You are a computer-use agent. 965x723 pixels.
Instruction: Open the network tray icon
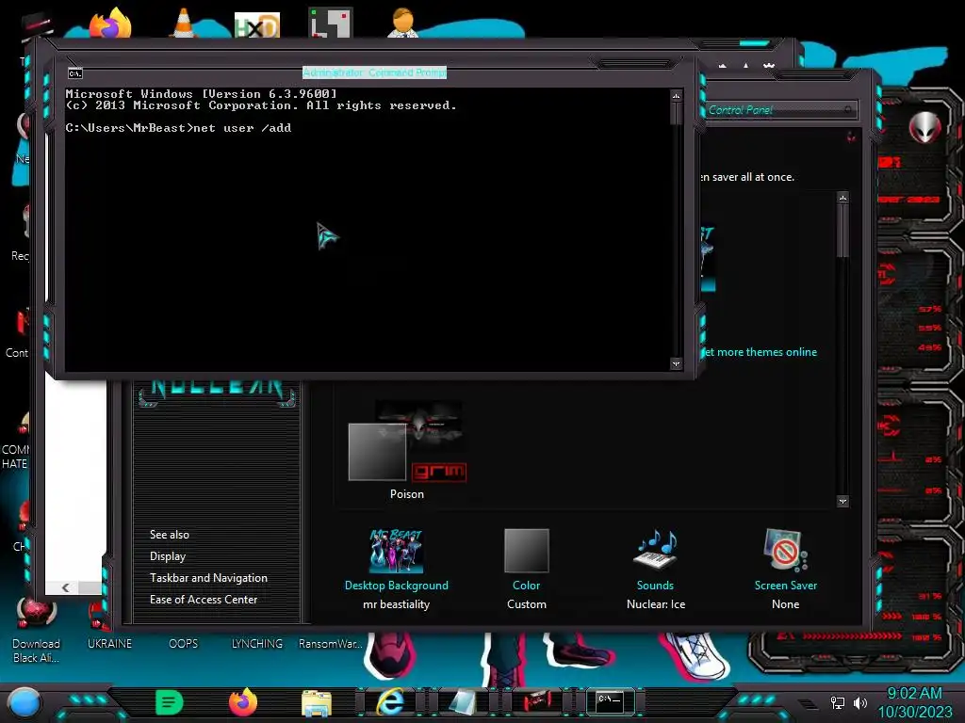pos(838,702)
